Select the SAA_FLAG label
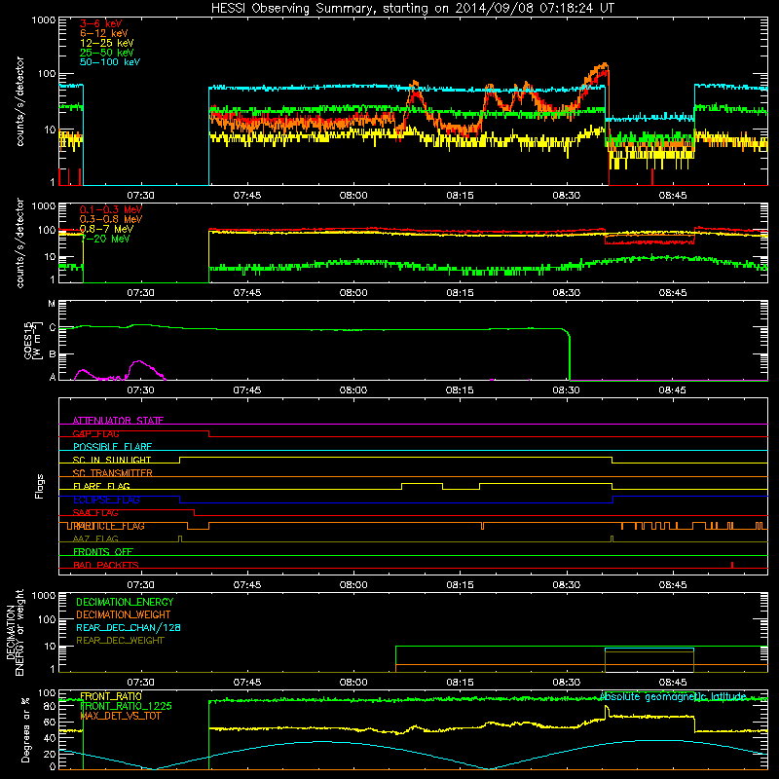This screenshot has width=779, height=779. (95, 513)
